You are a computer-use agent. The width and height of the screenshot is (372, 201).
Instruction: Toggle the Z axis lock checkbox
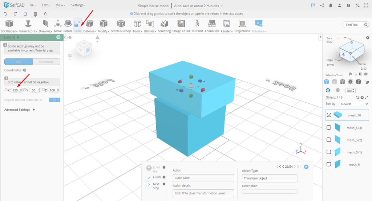click(x=43, y=90)
